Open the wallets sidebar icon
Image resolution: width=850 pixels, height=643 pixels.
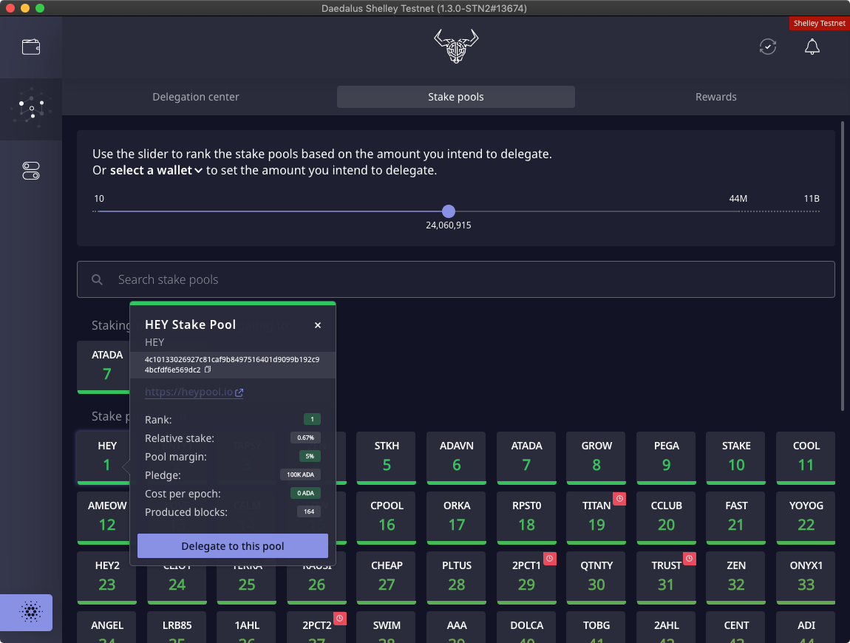click(31, 47)
